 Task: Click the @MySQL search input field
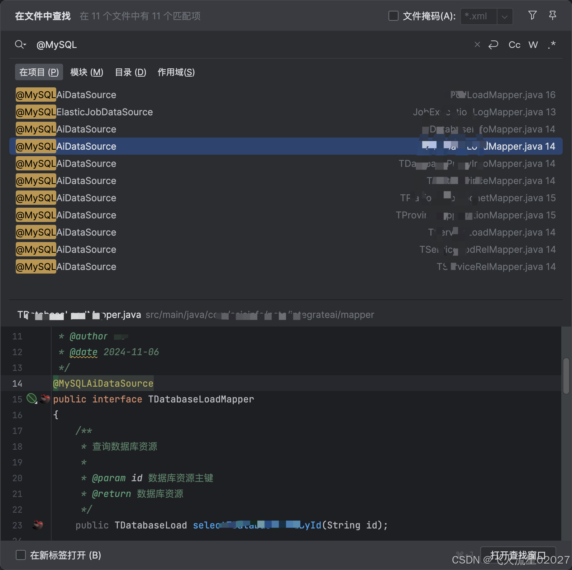[x=251, y=45]
